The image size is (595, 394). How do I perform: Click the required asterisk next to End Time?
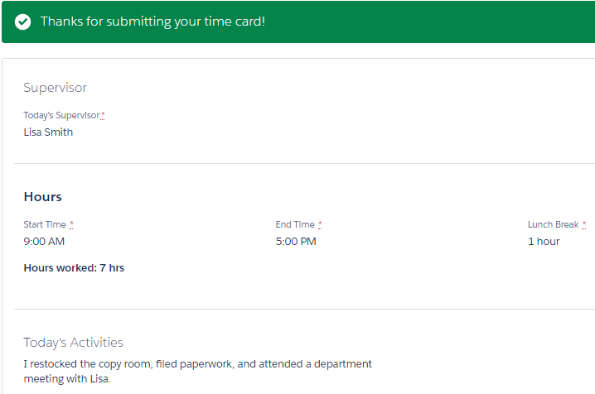click(x=320, y=224)
